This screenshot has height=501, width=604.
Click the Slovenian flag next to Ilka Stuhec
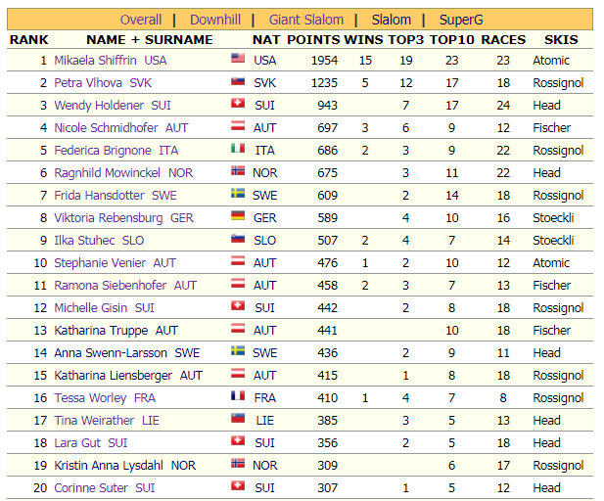tap(237, 240)
